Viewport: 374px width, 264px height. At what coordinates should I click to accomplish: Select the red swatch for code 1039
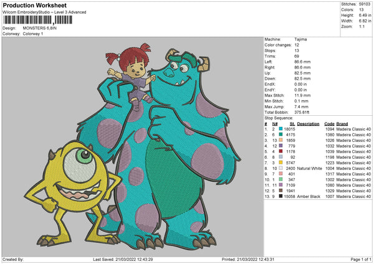coord(280,151)
